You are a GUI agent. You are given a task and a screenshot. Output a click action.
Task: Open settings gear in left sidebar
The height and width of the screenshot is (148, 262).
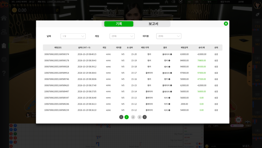pos(4,60)
